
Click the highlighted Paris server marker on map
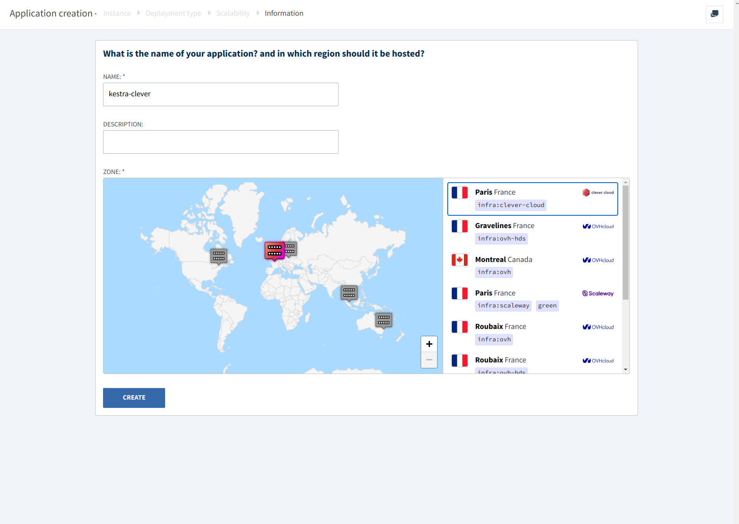tap(274, 250)
